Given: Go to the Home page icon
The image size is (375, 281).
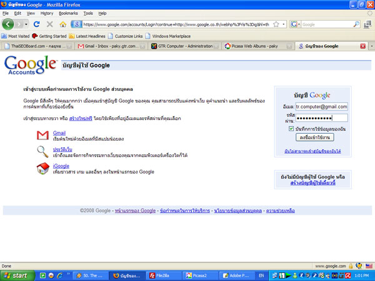Looking at the screenshot, I should pyautogui.click(x=63, y=24).
